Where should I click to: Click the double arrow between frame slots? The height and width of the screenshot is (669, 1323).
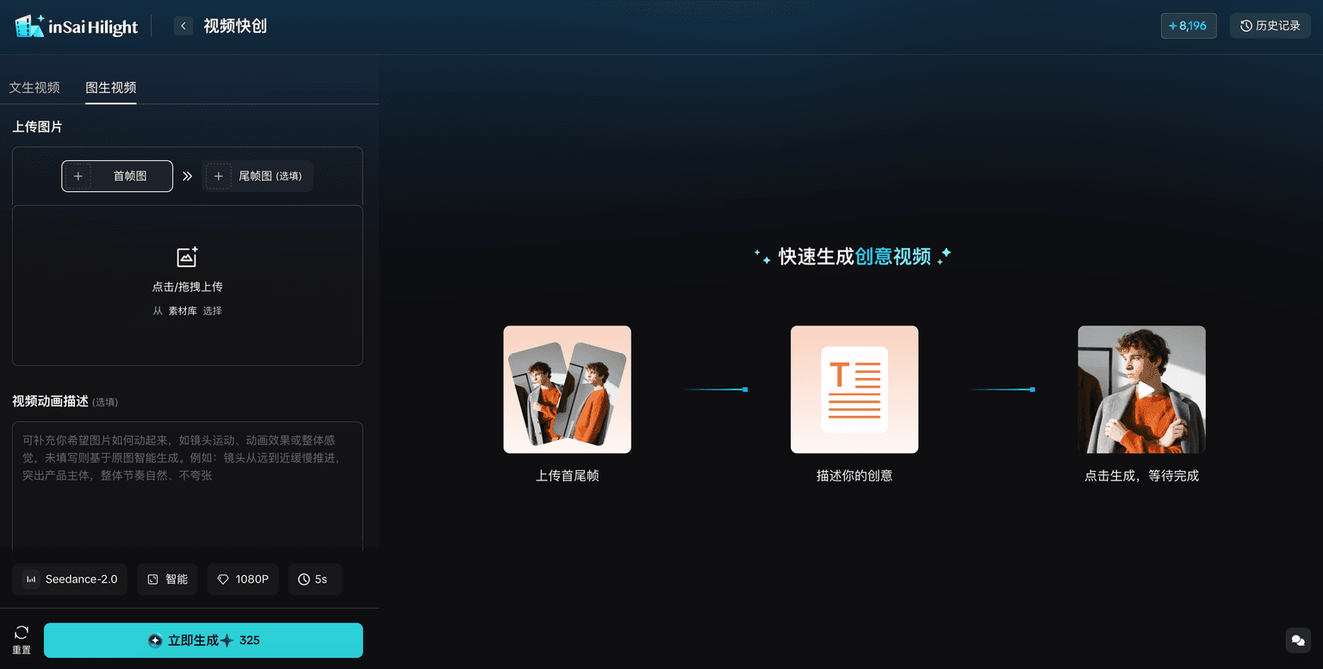click(188, 177)
